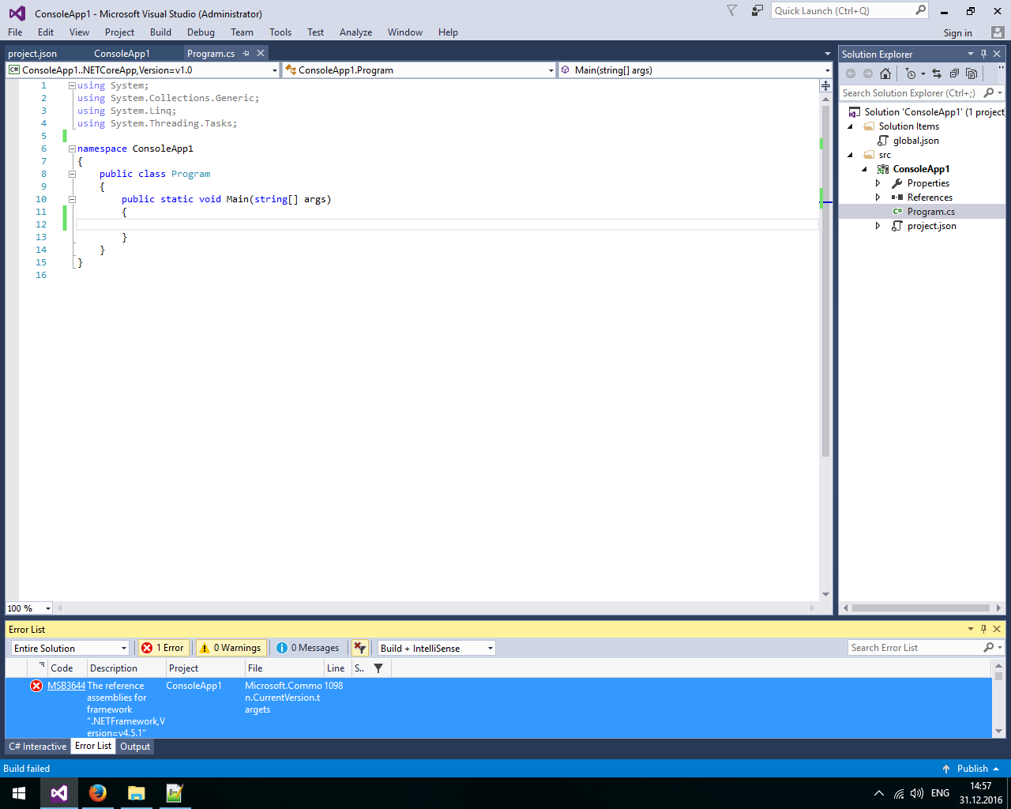1011x809 pixels.
Task: Open the Tools menu
Action: [x=280, y=32]
